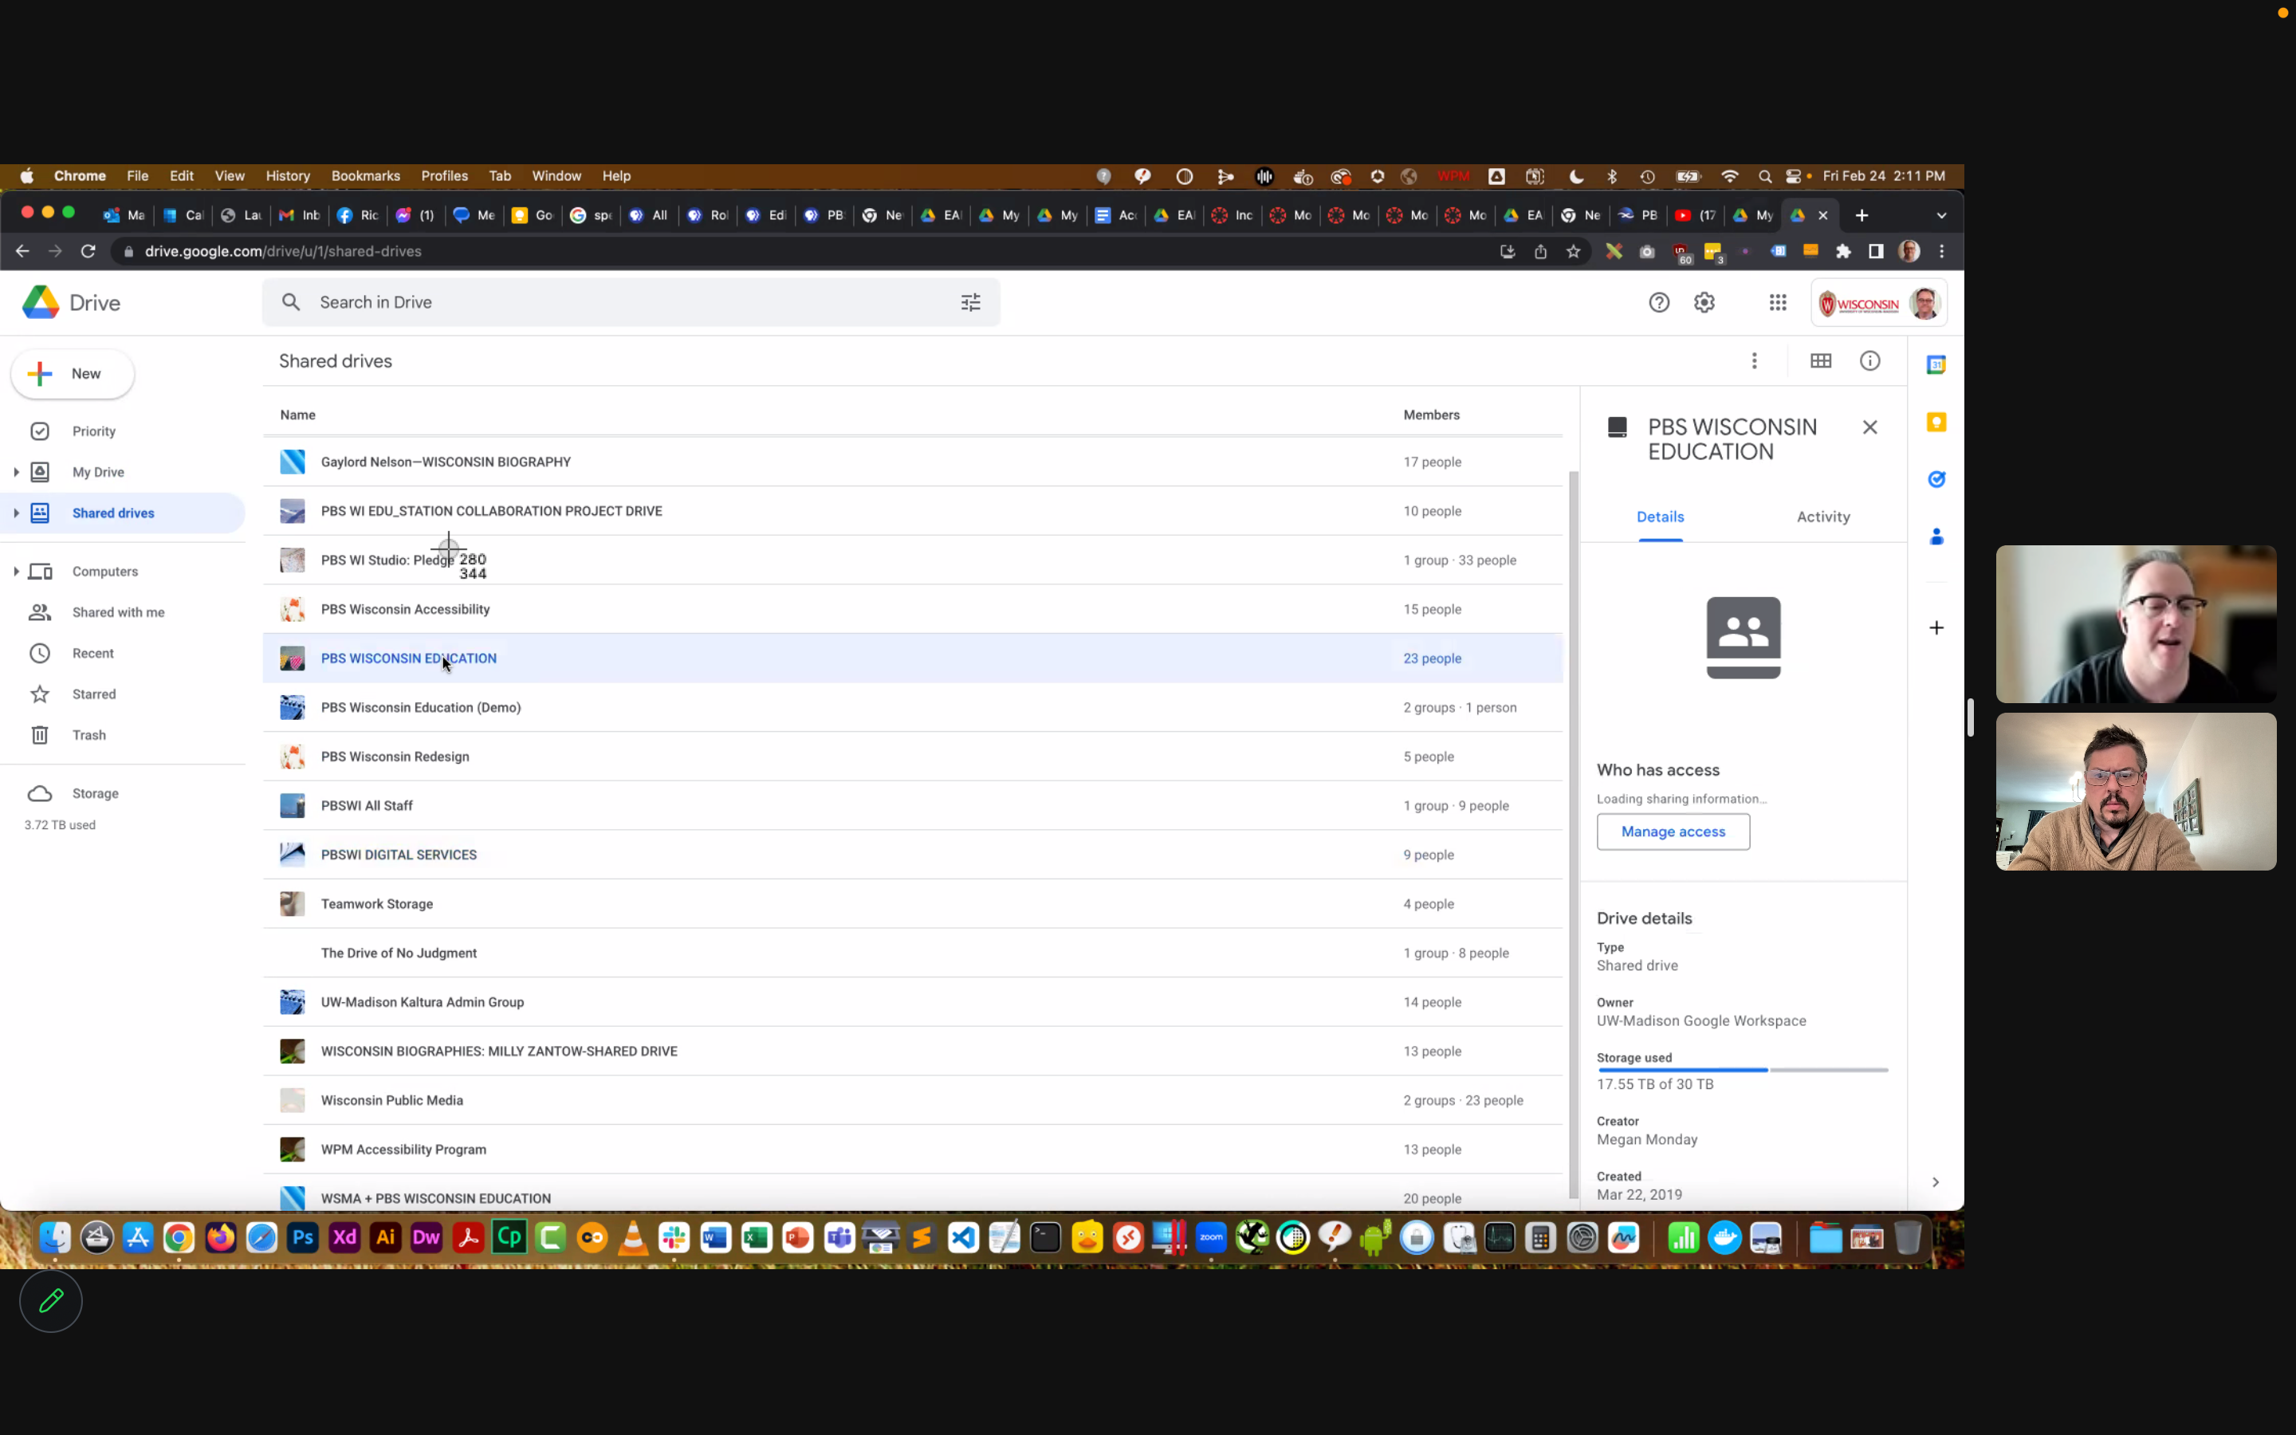Get add-ons with the plus icon
Image resolution: width=2296 pixels, height=1435 pixels.
tap(1936, 627)
